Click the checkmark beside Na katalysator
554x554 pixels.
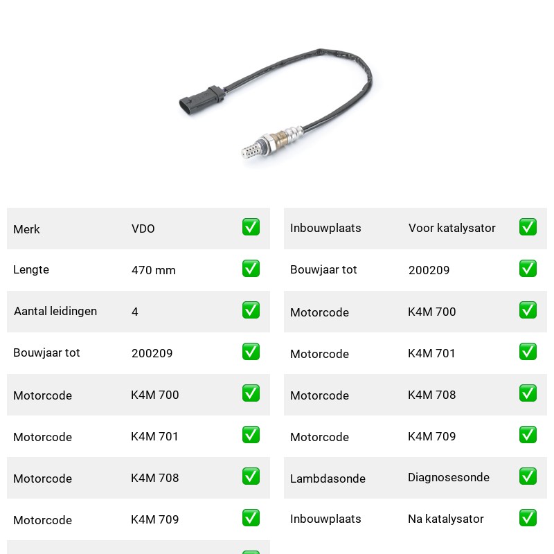click(528, 517)
